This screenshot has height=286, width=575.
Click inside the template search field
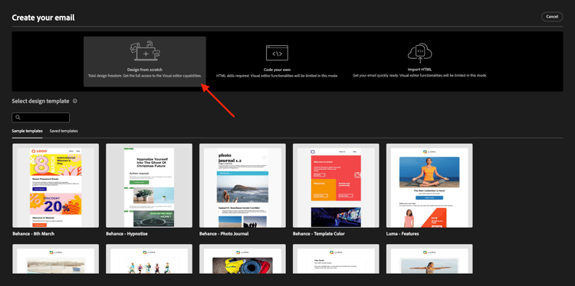[x=41, y=118]
